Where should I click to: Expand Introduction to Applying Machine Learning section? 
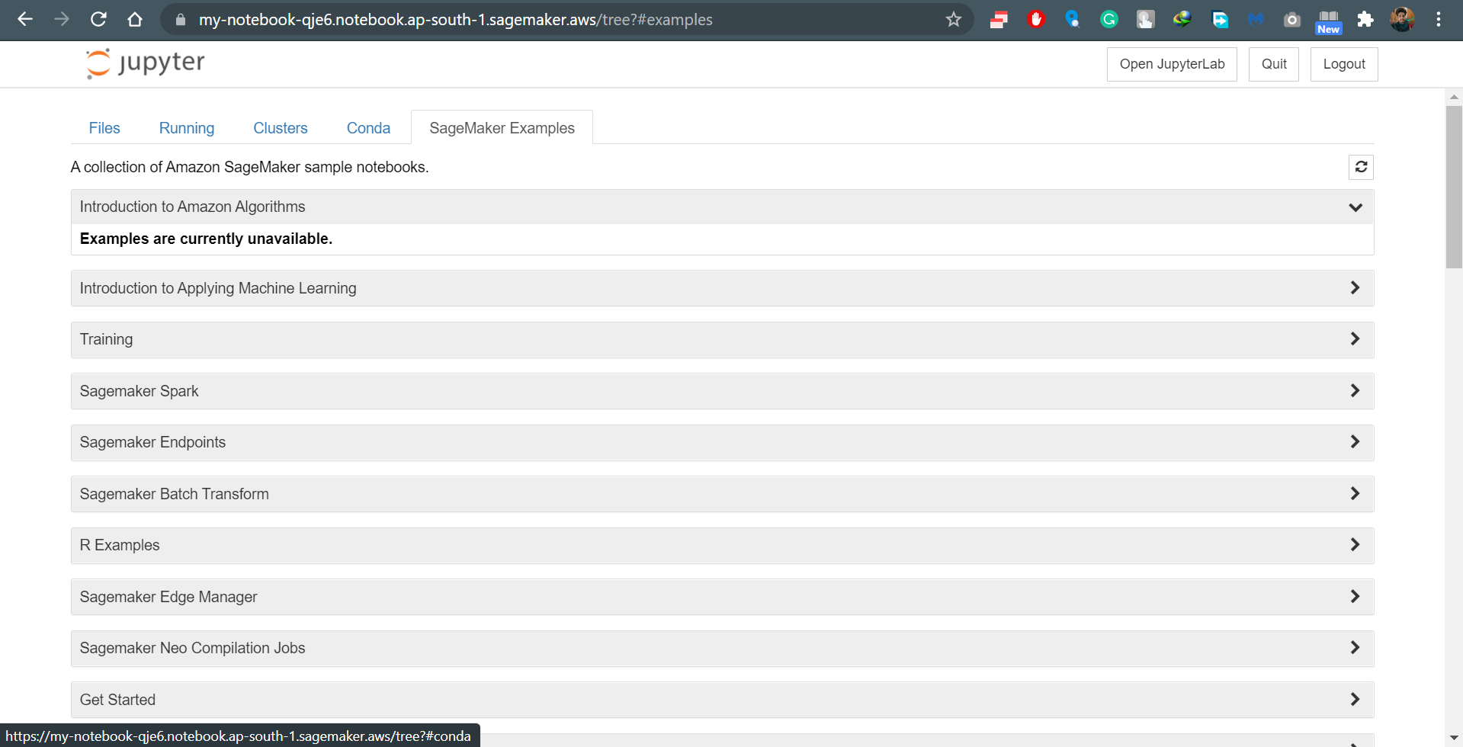[x=722, y=288]
